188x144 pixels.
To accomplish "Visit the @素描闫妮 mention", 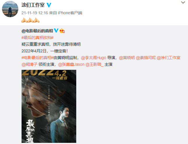I will pos(146,58).
